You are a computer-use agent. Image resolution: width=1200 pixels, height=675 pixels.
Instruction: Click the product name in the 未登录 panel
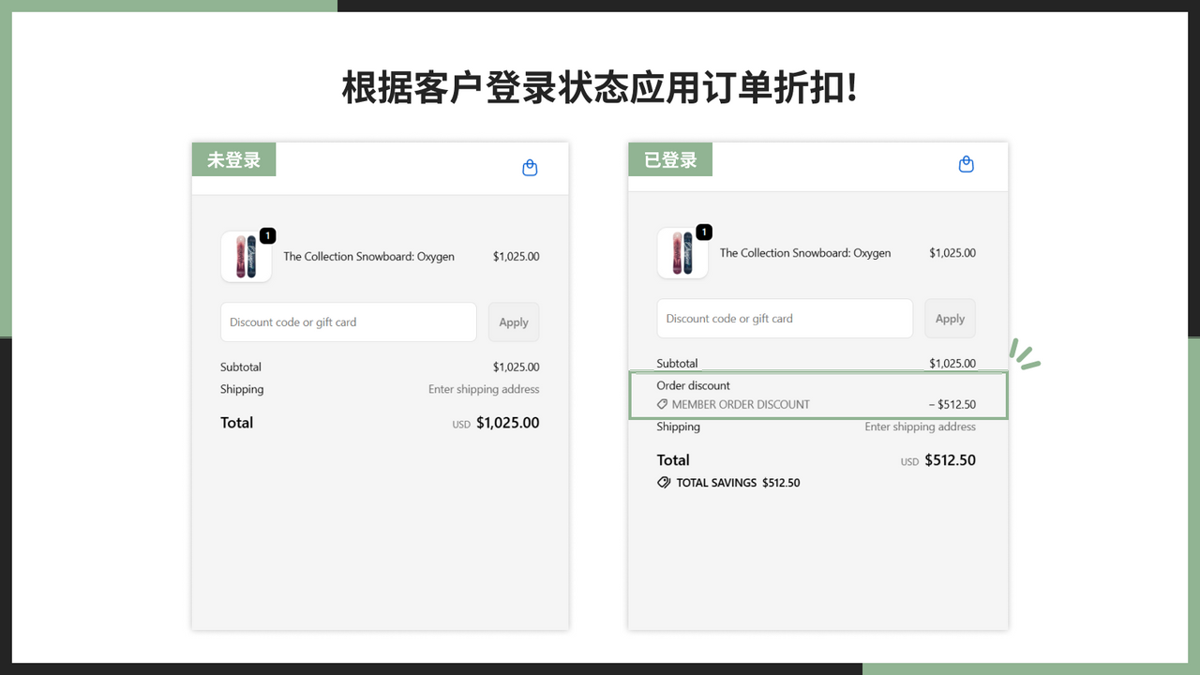click(x=368, y=257)
